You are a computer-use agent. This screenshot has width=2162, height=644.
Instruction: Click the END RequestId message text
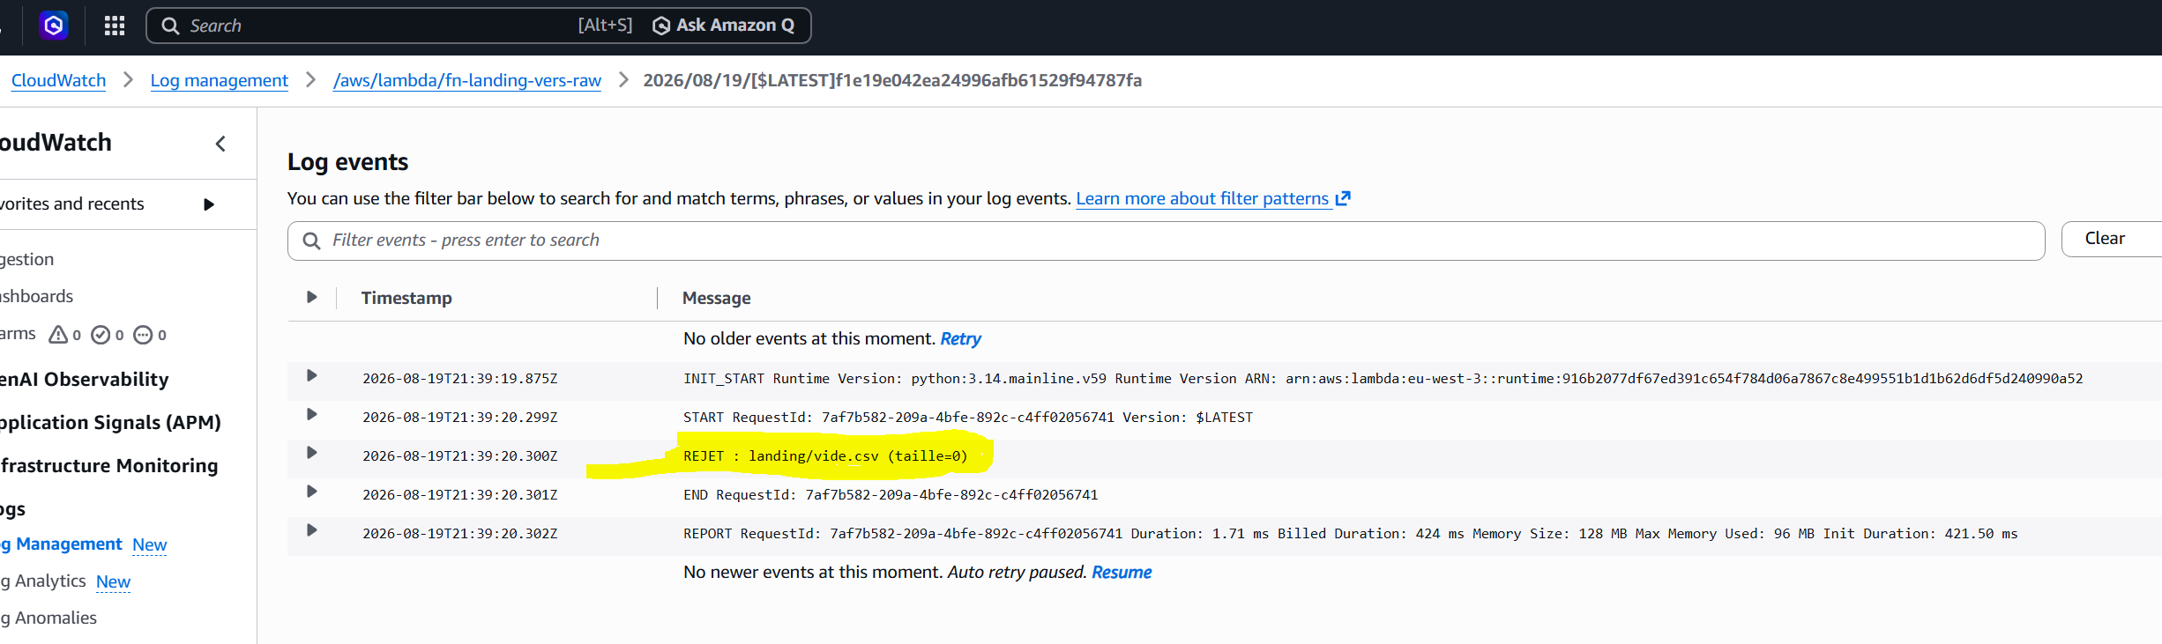(x=891, y=495)
